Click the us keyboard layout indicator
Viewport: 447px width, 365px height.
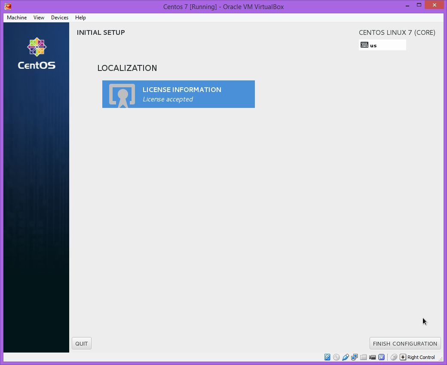pyautogui.click(x=382, y=45)
